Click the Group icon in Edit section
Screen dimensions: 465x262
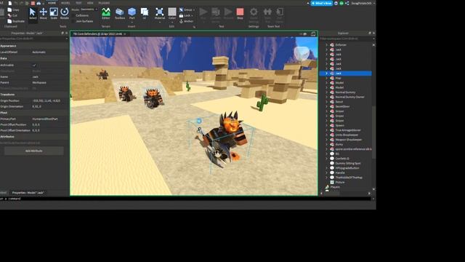coord(181,9)
